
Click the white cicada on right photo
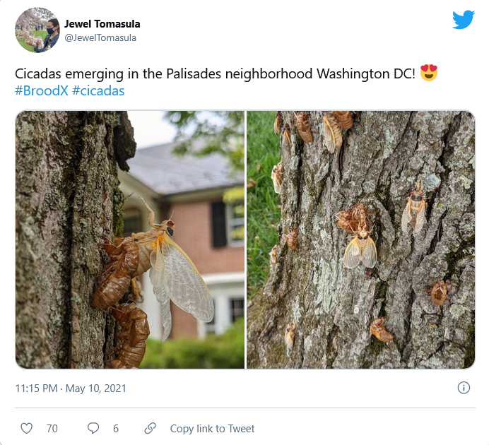coord(360,249)
